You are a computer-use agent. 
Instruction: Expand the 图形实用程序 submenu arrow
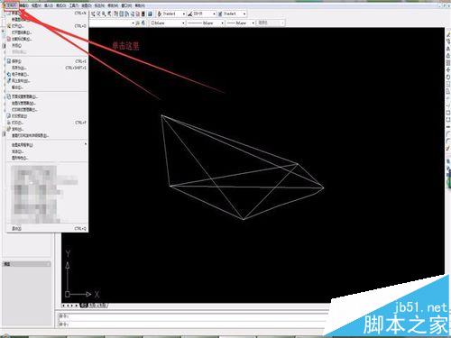[x=86, y=144]
